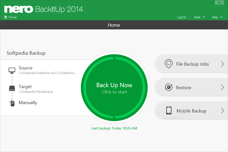This screenshot has height=152, width=228.
Task: Click the source path C:\Softpedia\Softpedia.mp3
Action: point(48,73)
